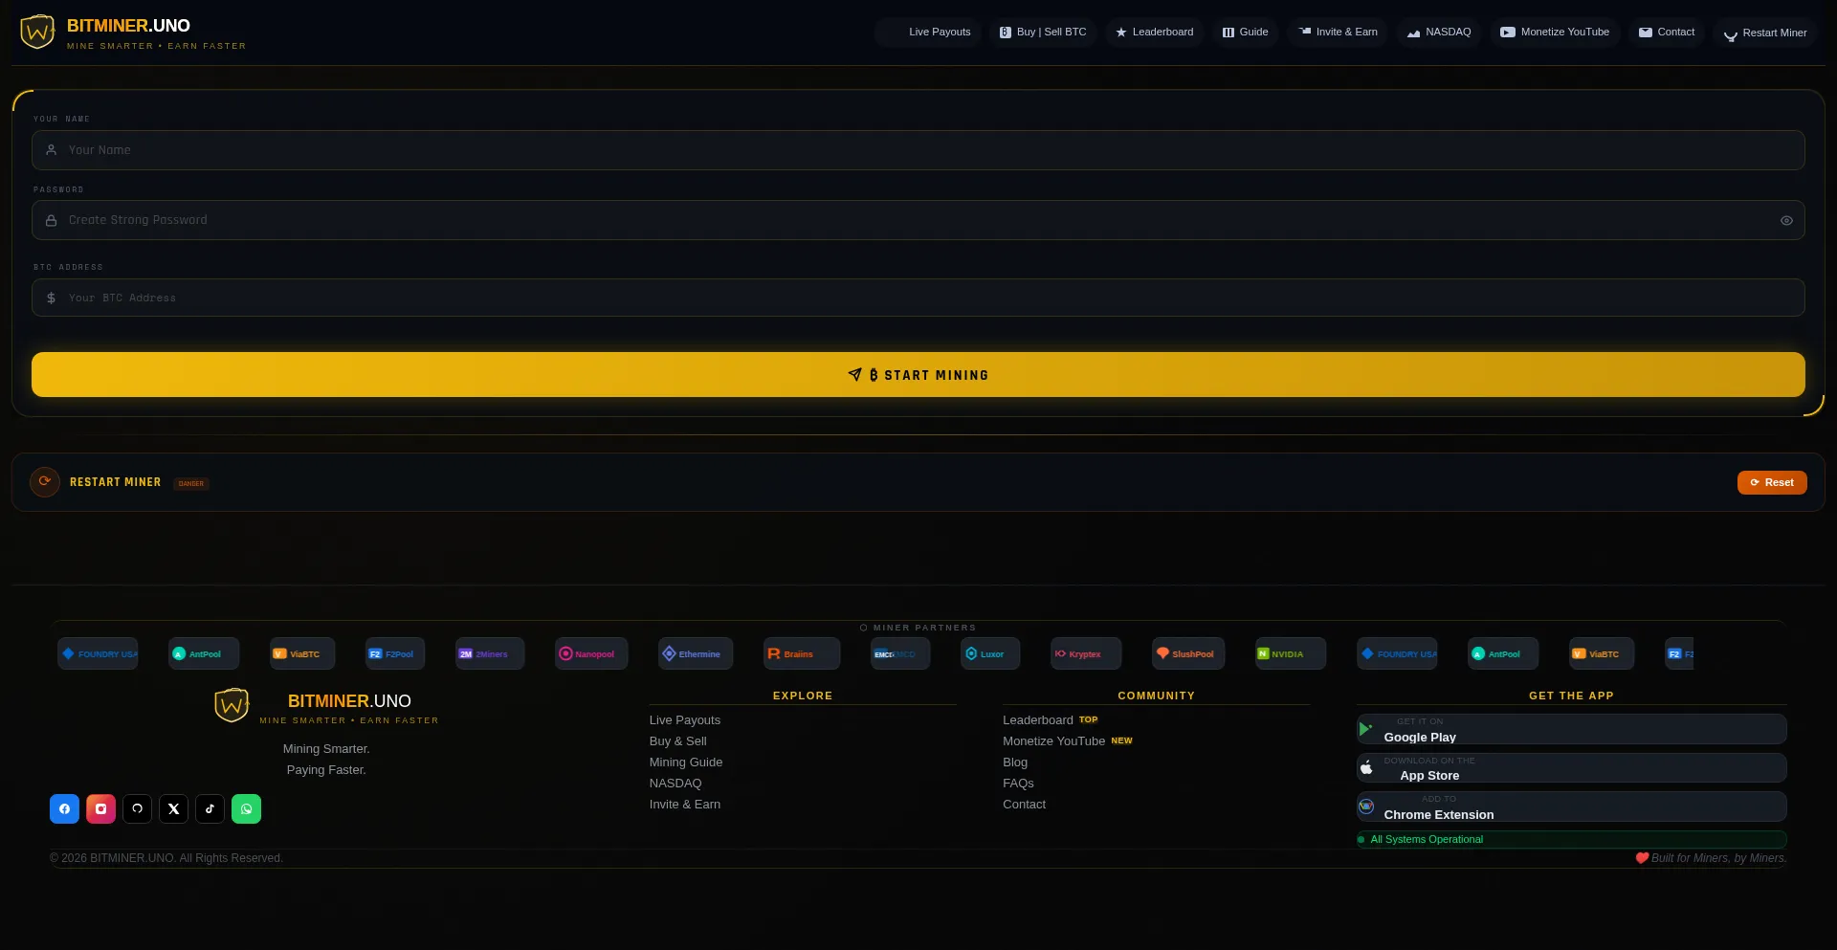The image size is (1837, 950).
Task: Expand the RESTART MINER section heading
Action: [115, 482]
